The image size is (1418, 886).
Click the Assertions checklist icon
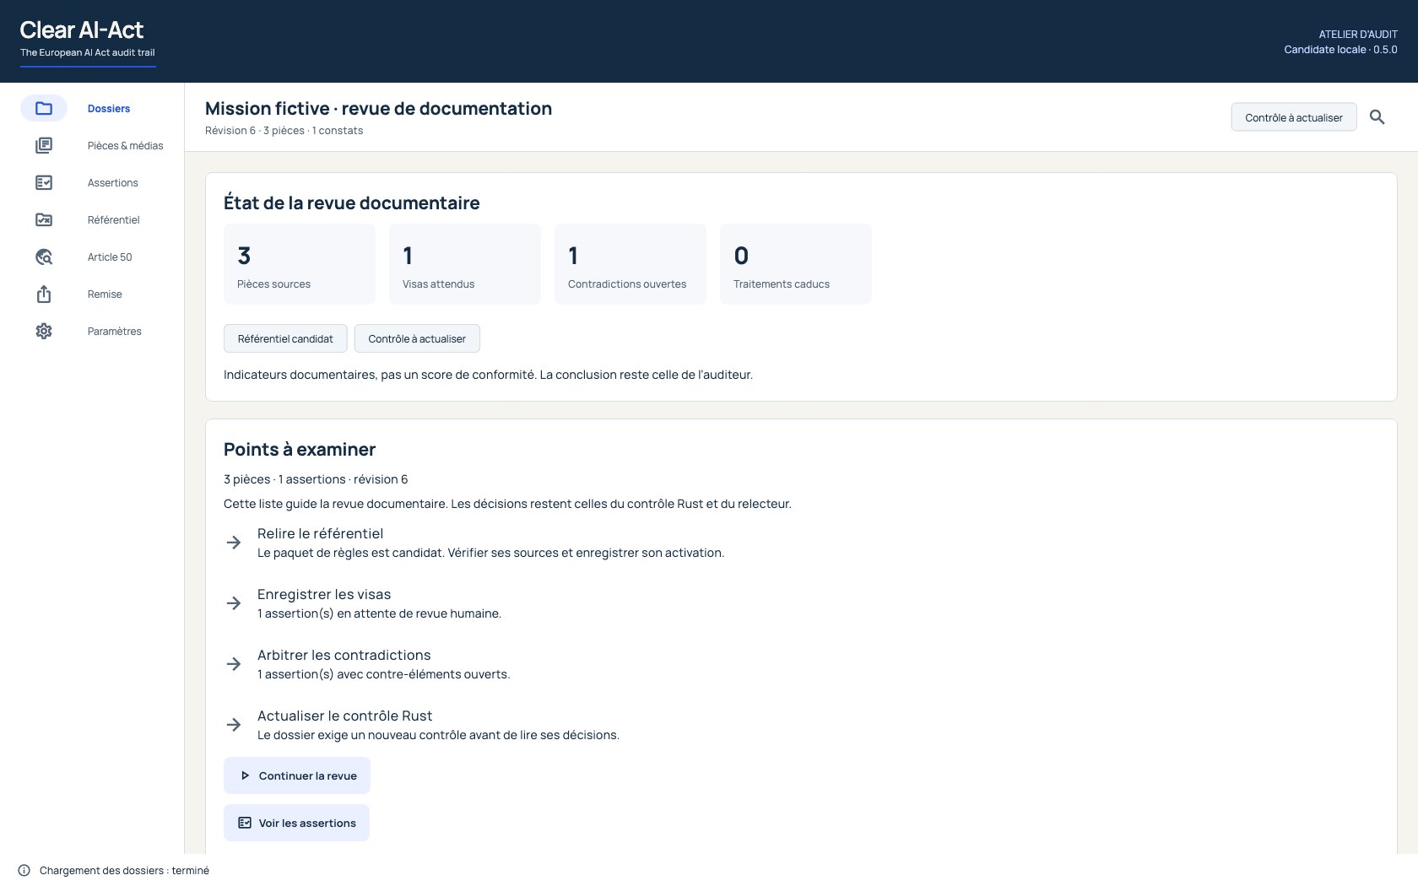[x=44, y=182]
